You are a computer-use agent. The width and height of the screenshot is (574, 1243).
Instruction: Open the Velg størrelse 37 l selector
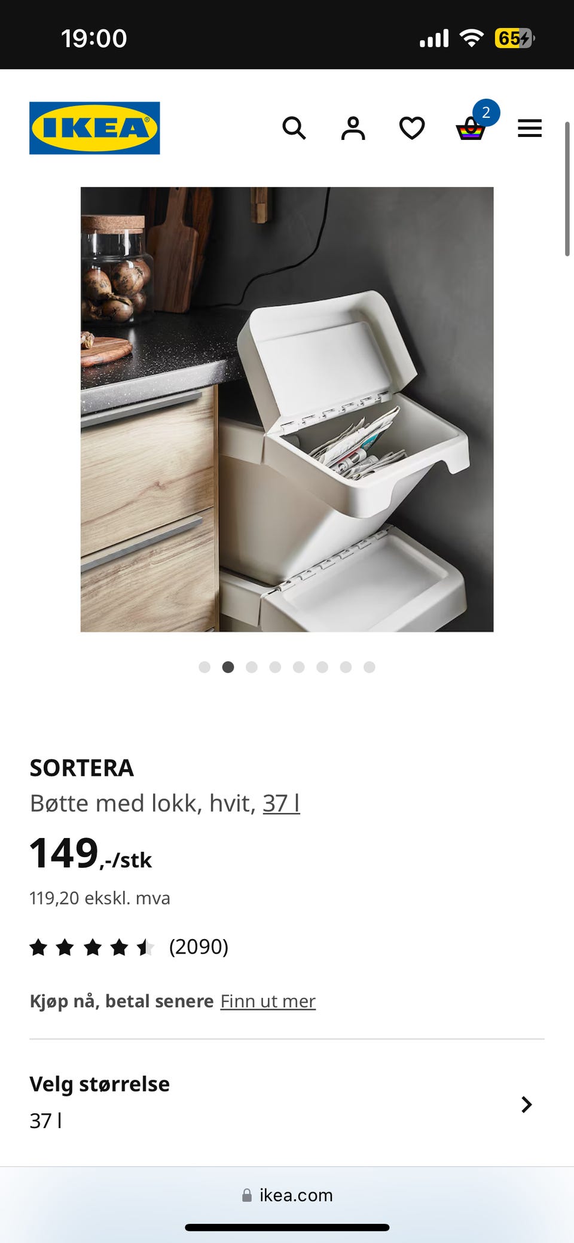pos(287,1102)
